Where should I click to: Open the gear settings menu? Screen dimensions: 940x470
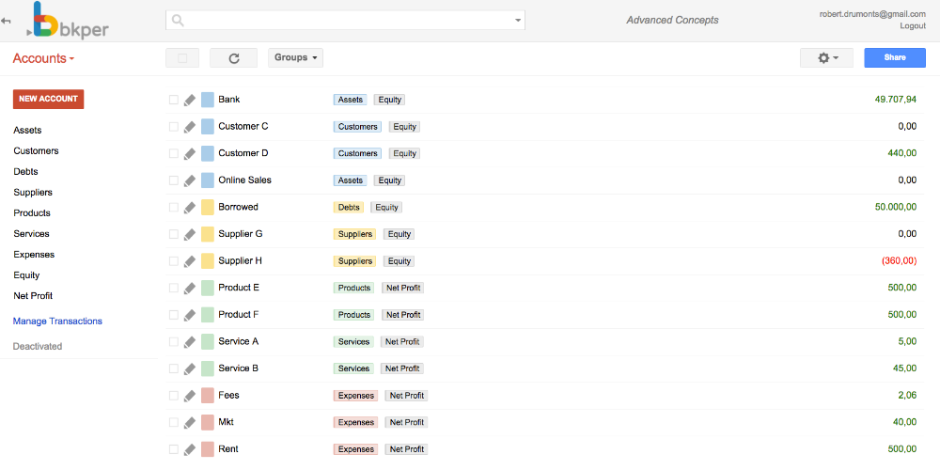826,58
